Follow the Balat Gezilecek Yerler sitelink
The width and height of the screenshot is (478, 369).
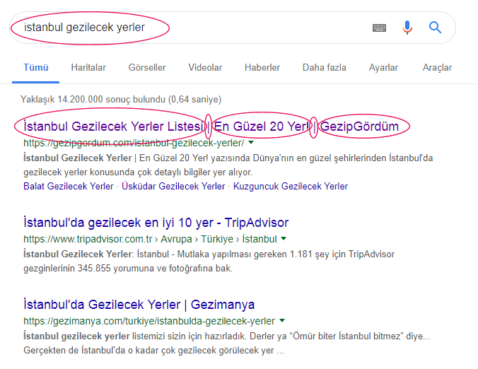tap(69, 186)
